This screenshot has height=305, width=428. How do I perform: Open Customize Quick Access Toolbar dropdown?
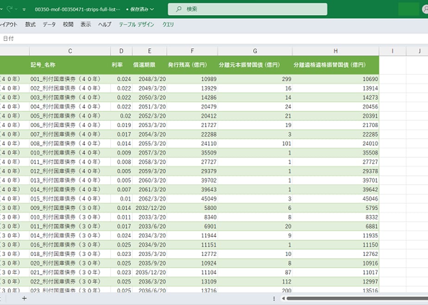[x=24, y=9]
